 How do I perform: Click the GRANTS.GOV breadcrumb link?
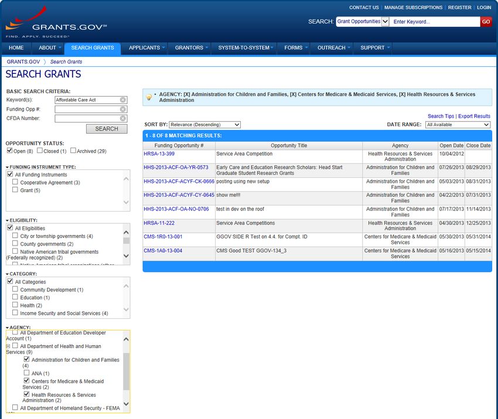tap(23, 62)
